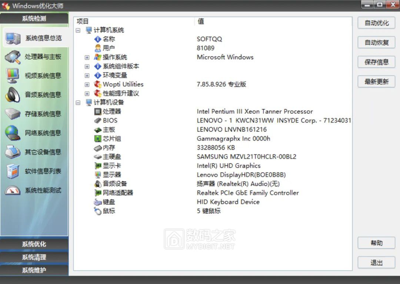400x284 pixels.
Task: Click the 退出 exit button
Action: 377,263
